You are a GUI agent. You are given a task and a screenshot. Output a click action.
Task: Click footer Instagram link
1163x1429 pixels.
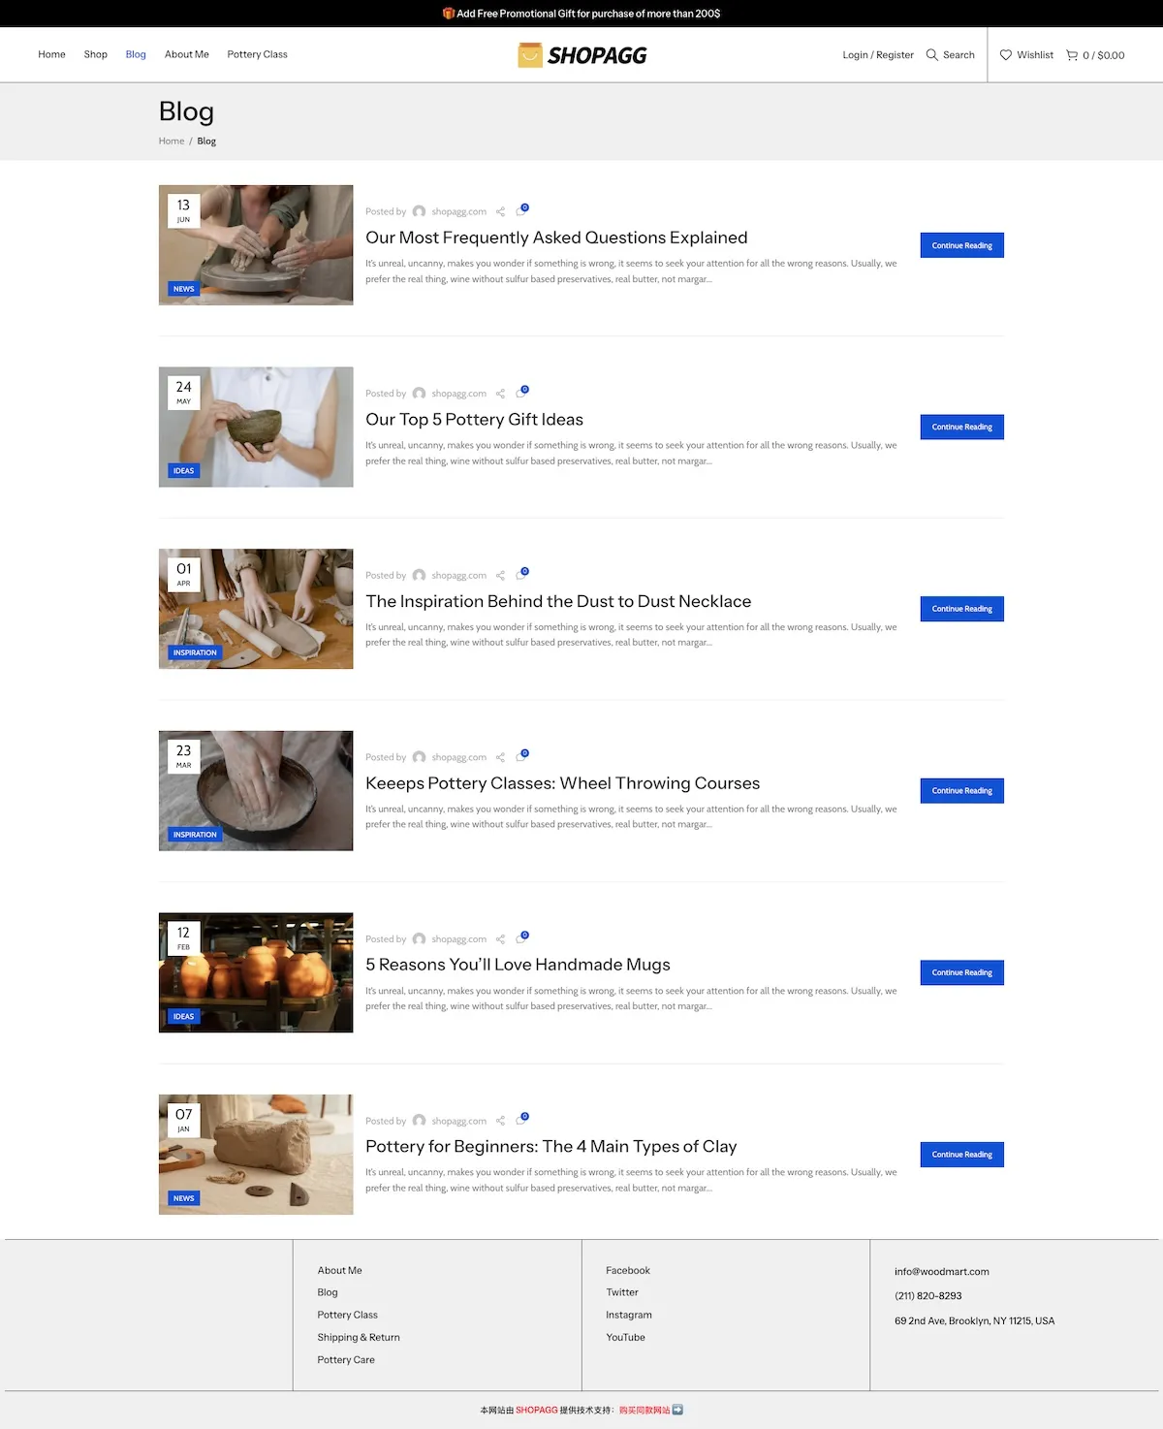629,1316
